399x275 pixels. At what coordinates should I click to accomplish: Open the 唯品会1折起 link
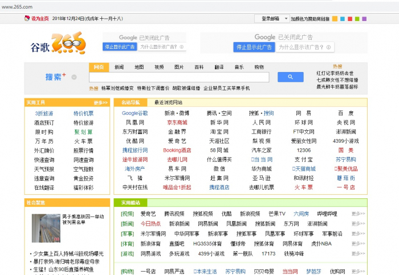tap(177, 188)
